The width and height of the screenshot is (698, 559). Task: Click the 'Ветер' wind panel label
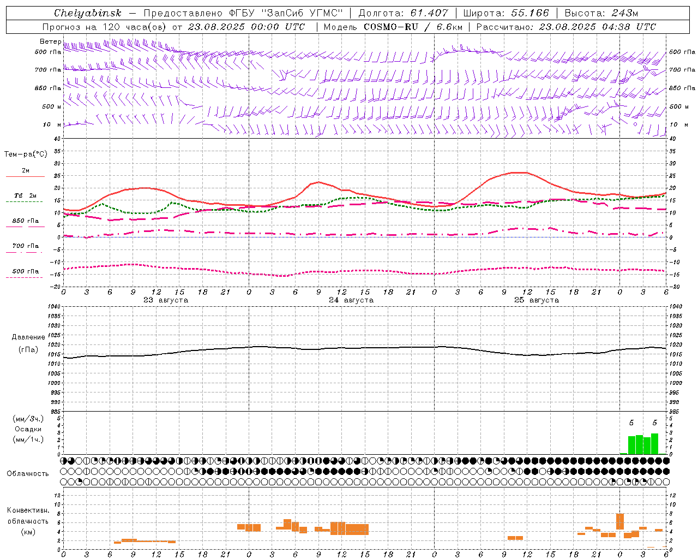pos(51,41)
